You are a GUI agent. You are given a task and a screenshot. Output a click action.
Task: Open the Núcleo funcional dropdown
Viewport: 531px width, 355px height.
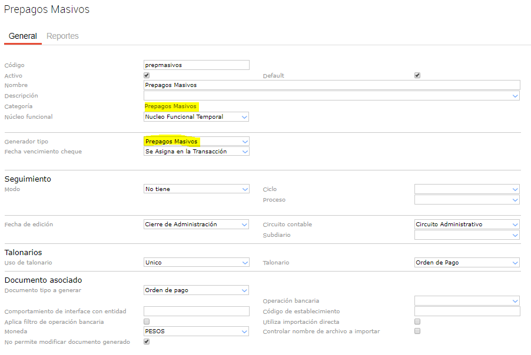(196, 117)
